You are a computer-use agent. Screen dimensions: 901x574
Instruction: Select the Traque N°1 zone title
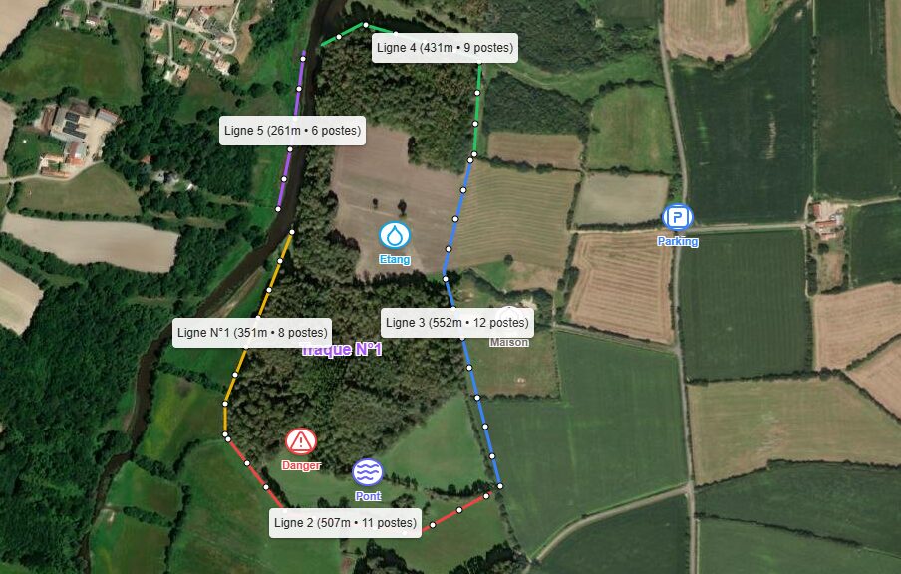click(x=342, y=350)
